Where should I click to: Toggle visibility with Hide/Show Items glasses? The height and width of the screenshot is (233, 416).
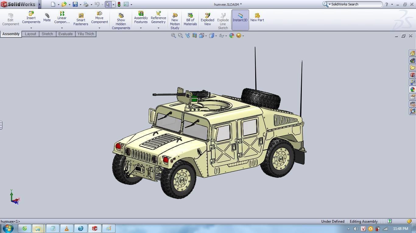point(222,35)
